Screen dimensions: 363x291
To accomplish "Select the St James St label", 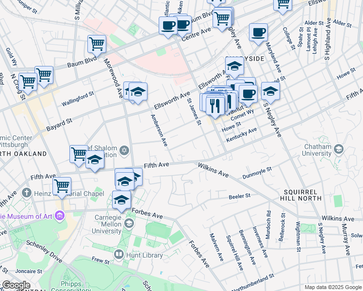I will pyautogui.click(x=194, y=112).
